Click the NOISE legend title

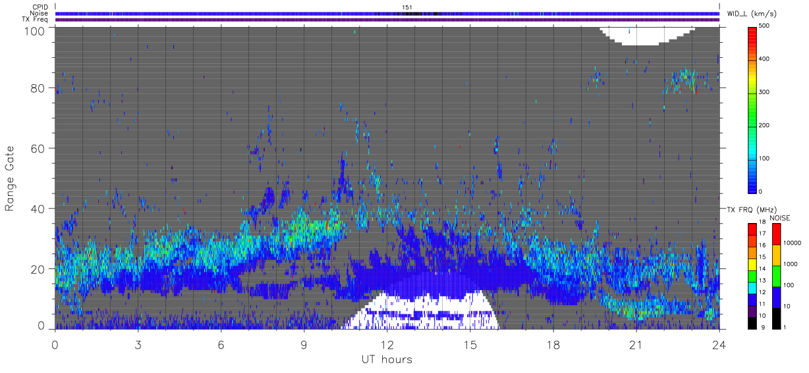tap(780, 218)
